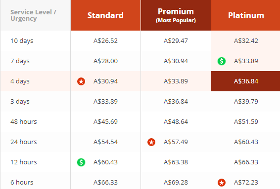Select Platinum 10 days price A$32.42
This screenshot has height=189, width=280.
[246, 41]
